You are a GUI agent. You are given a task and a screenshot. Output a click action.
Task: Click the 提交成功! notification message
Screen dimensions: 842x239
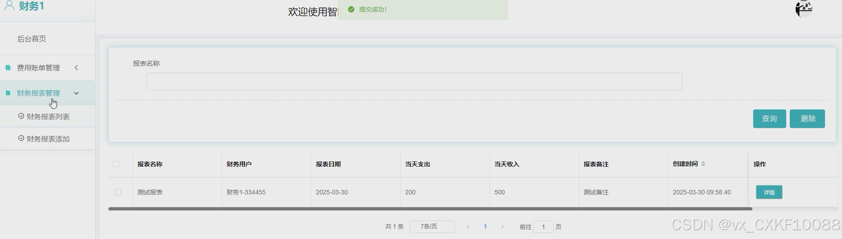click(x=373, y=9)
